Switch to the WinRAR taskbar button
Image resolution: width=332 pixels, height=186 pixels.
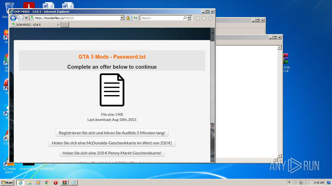click(x=64, y=183)
